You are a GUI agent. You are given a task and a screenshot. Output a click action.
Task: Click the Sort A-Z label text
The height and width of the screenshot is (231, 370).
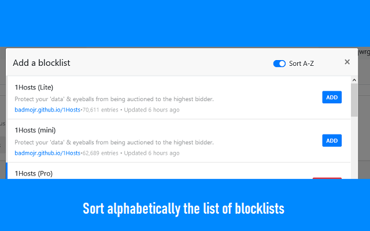click(301, 64)
